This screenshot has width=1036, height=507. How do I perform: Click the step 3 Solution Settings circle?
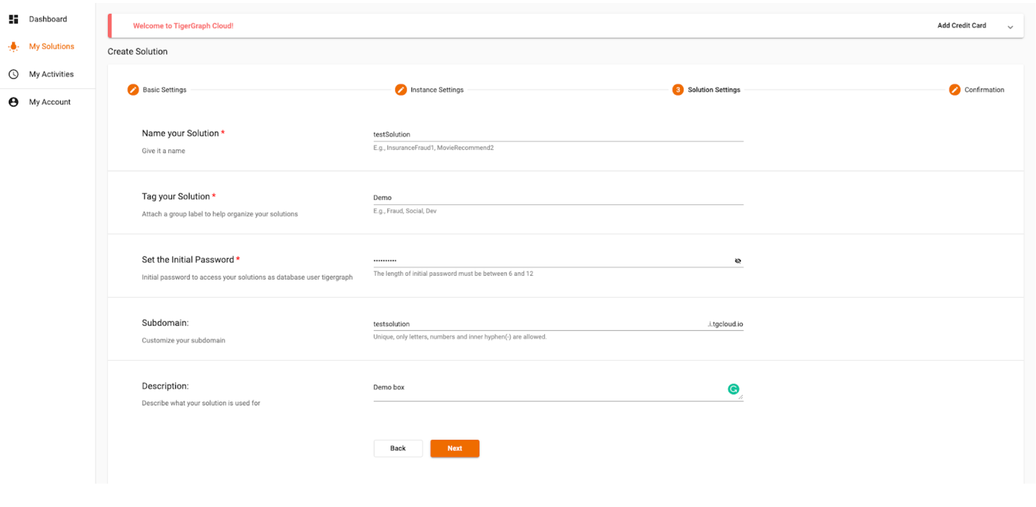point(678,90)
